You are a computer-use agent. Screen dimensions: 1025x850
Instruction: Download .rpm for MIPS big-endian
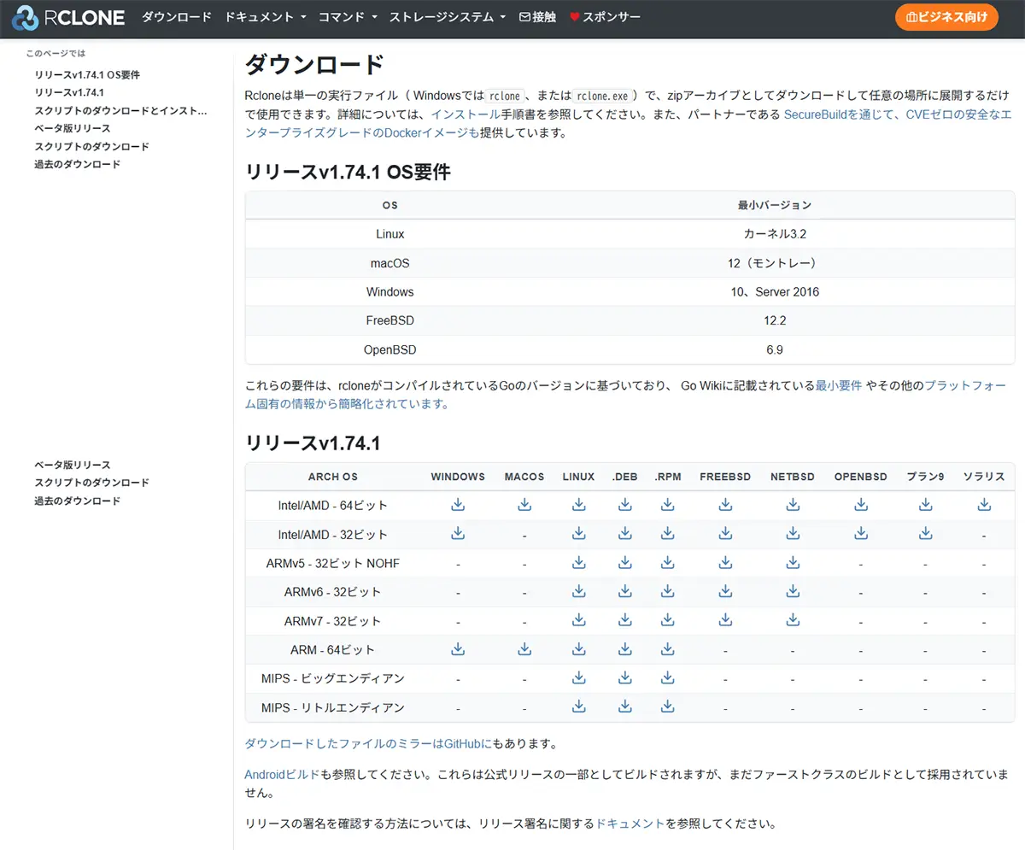coord(668,678)
